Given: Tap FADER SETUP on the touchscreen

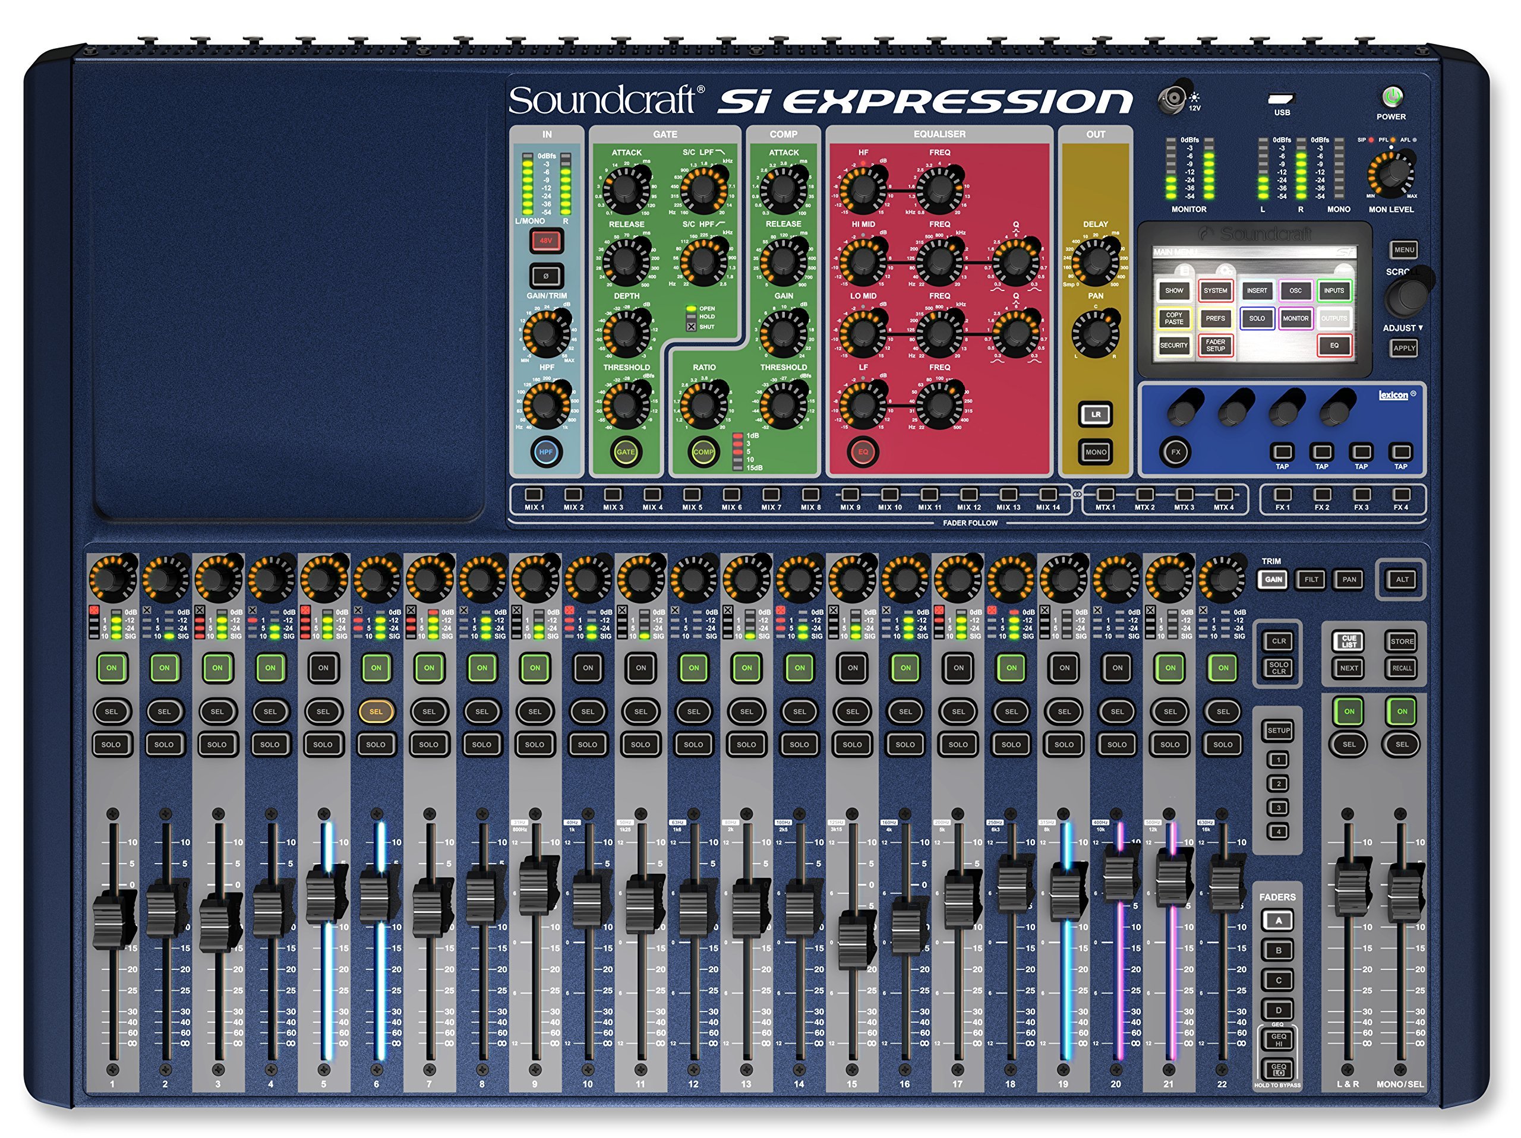Looking at the screenshot, I should click(1215, 345).
